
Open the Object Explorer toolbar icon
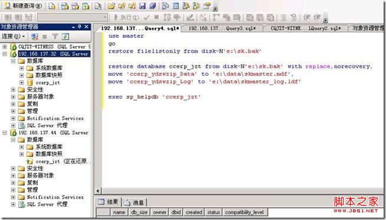point(186,6)
